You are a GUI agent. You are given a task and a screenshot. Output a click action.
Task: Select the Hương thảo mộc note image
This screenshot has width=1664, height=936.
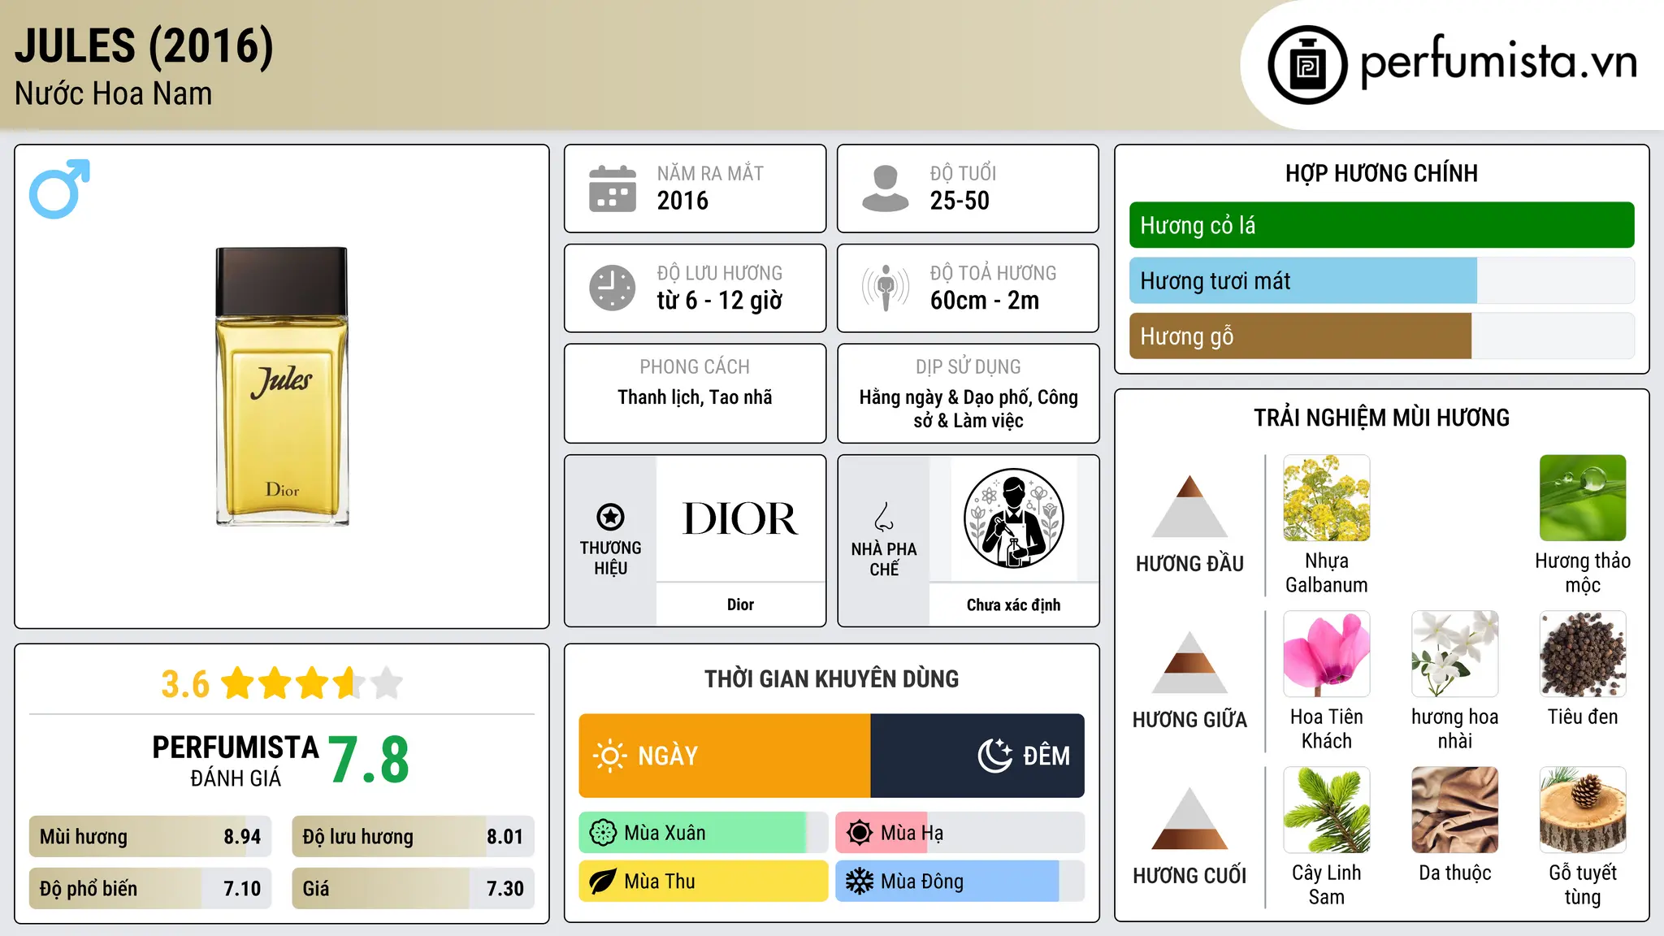coord(1582,497)
